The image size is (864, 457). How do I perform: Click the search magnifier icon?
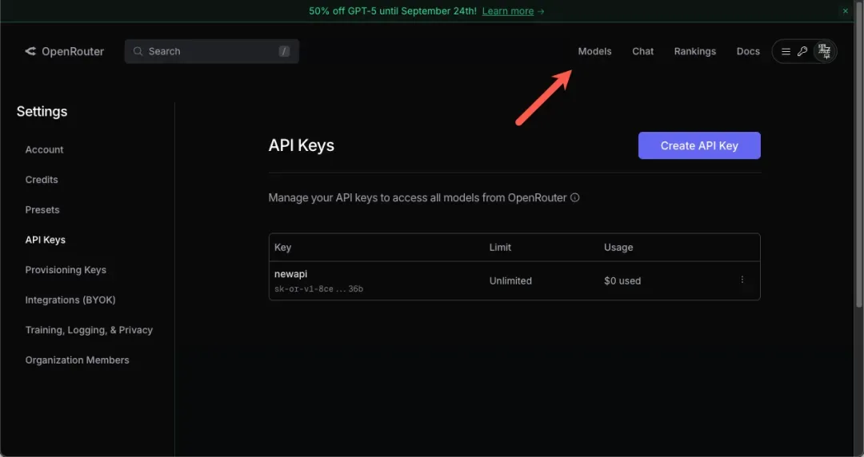(x=138, y=51)
